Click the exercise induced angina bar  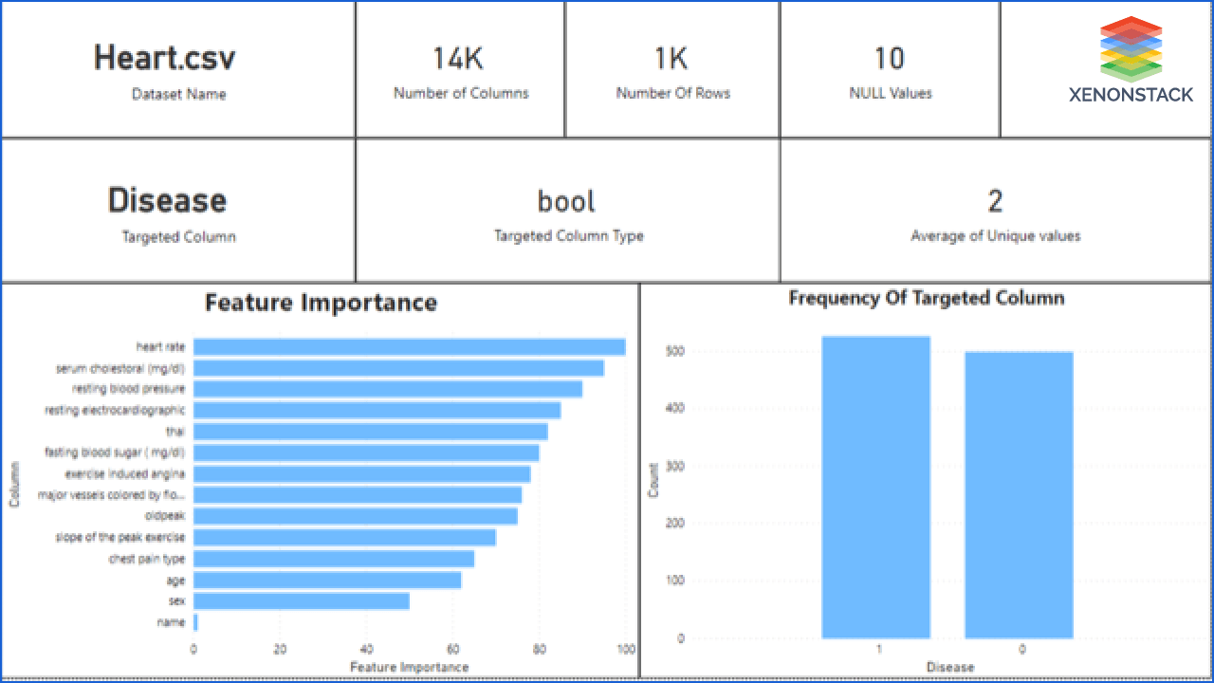coord(362,473)
